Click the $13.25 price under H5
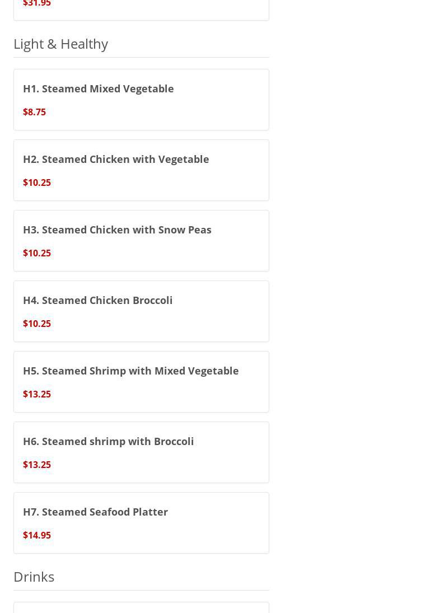 pyautogui.click(x=37, y=394)
